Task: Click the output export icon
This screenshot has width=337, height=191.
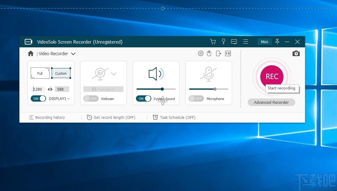Action: tap(218, 53)
